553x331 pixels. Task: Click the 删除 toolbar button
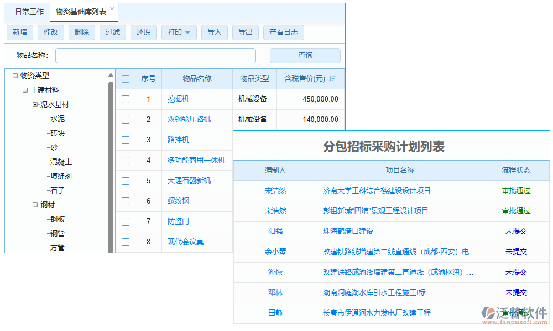tap(81, 32)
